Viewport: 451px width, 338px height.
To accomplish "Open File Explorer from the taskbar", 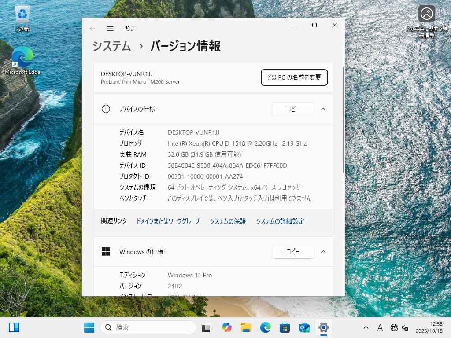I will pyautogui.click(x=246, y=327).
